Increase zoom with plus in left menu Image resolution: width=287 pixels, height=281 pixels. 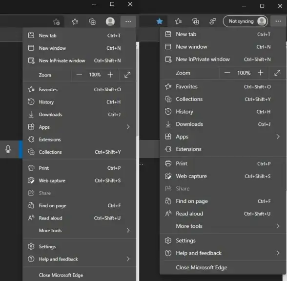(110, 75)
